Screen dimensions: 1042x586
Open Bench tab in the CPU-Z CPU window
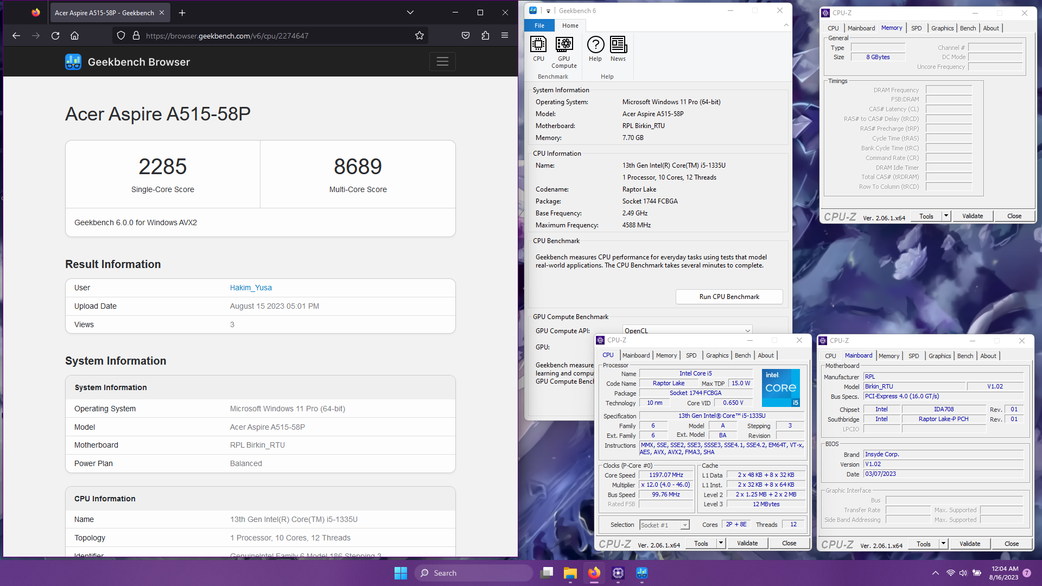(x=742, y=355)
